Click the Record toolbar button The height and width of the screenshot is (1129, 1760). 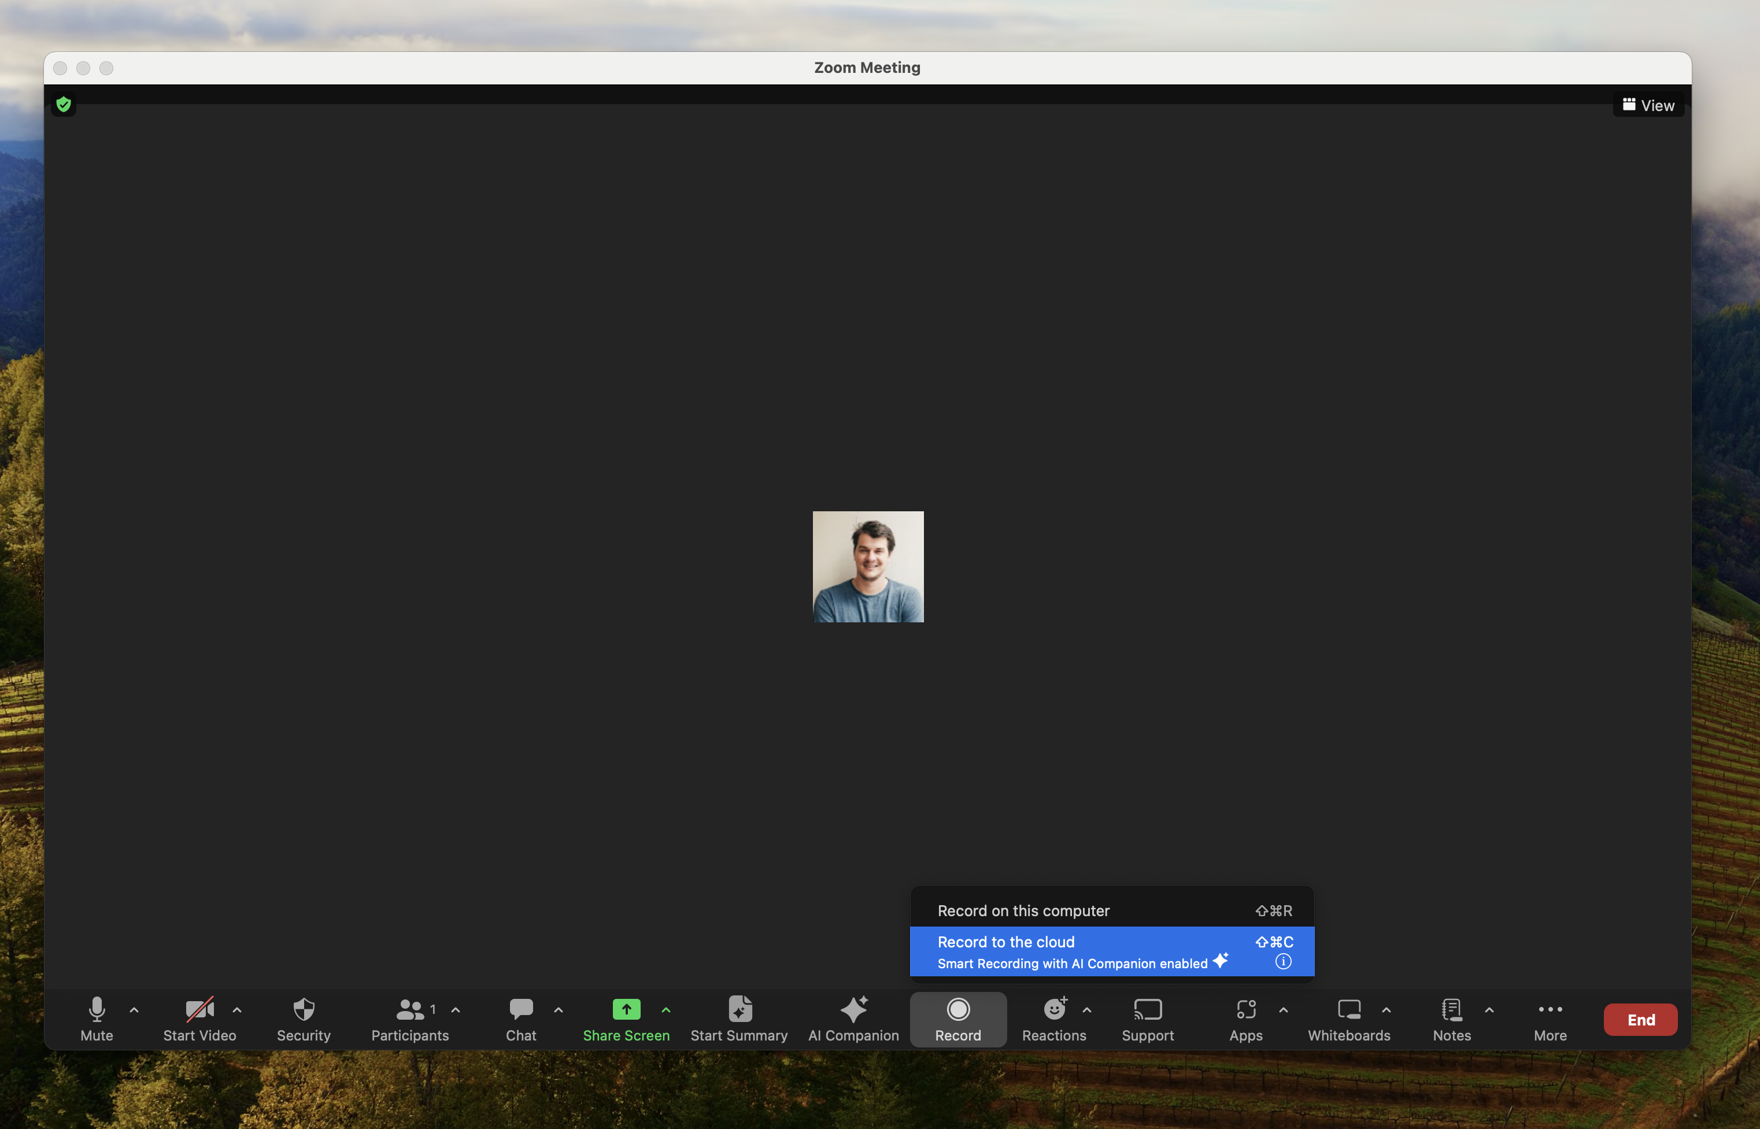click(x=957, y=1019)
